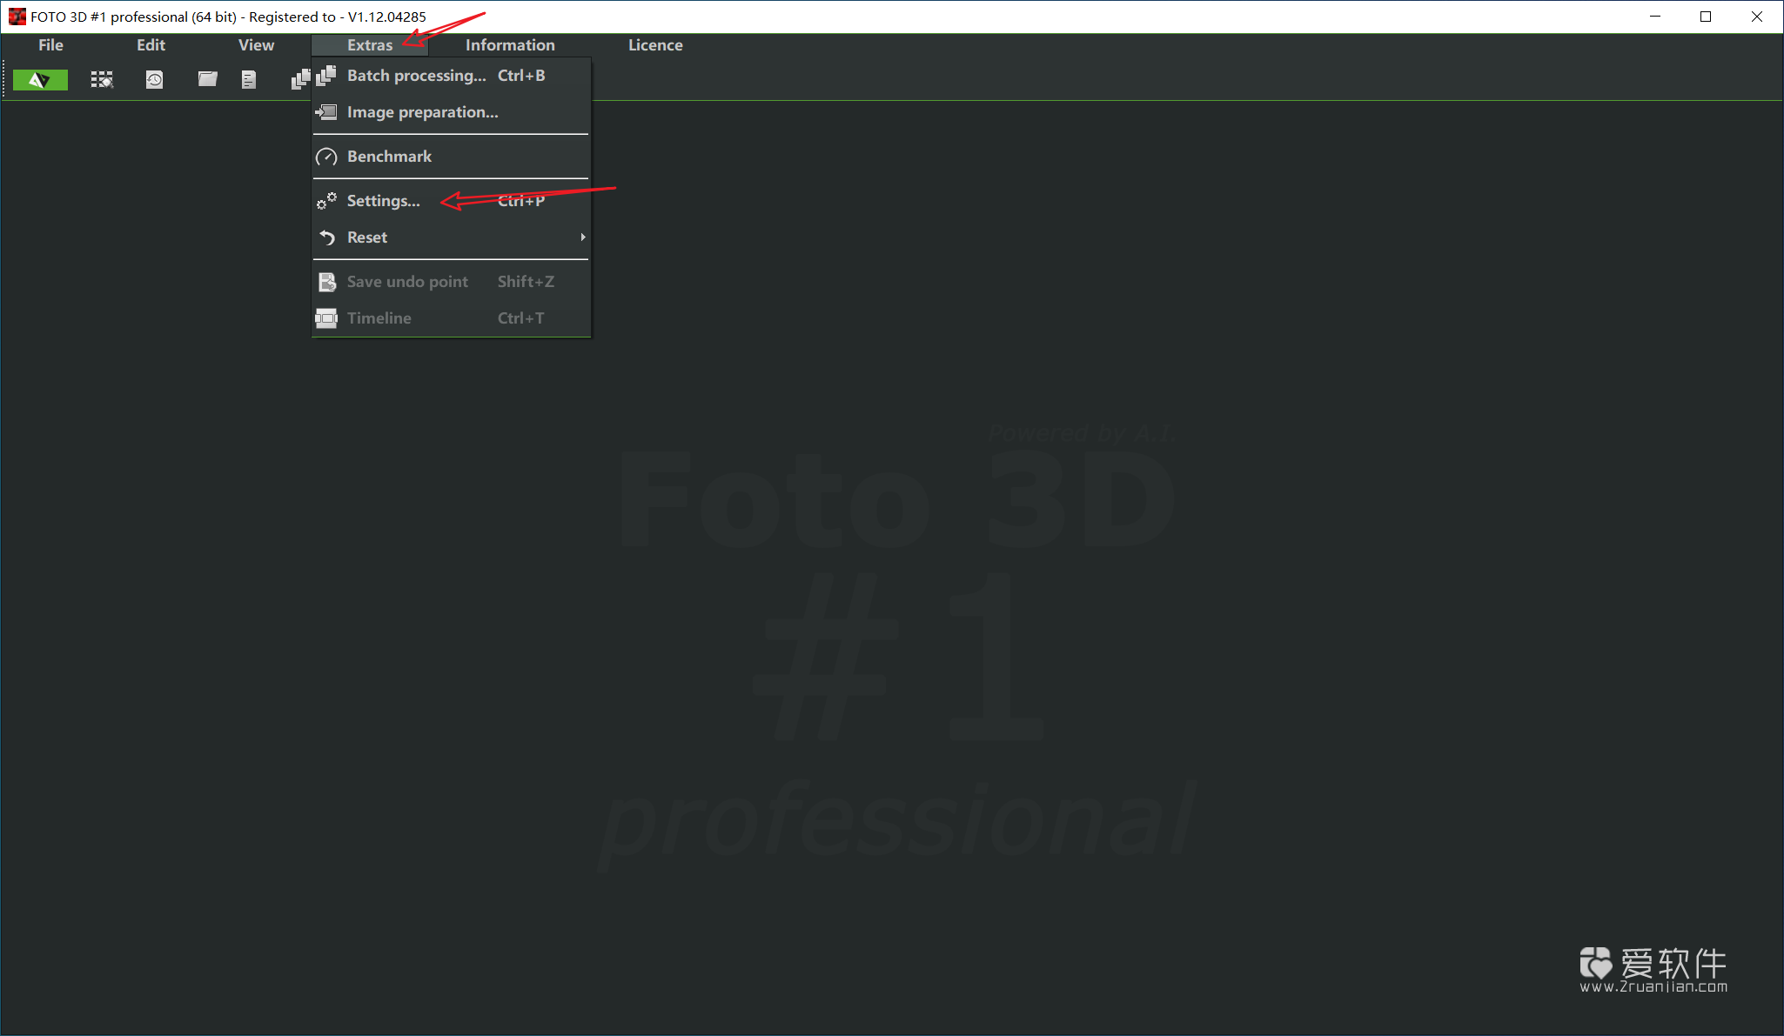Viewport: 1784px width, 1036px height.
Task: Open the image browser grid icon
Action: tap(102, 80)
